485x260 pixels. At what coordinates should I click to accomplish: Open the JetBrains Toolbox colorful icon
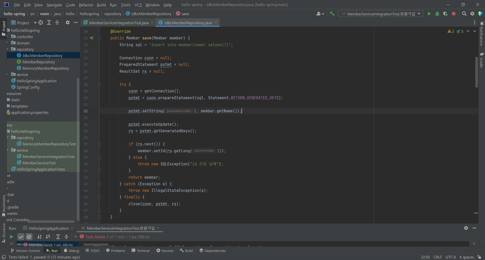480,14
